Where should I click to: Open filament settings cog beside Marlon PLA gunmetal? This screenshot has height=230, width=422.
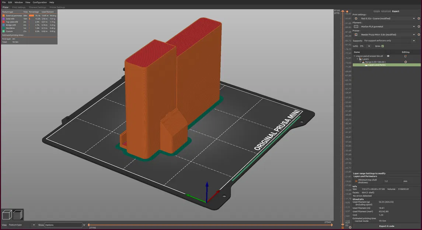click(x=419, y=26)
